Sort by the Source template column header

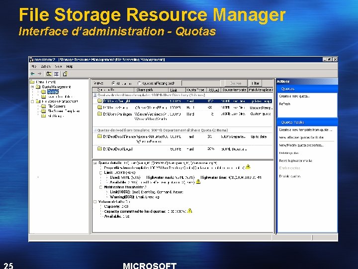(x=234, y=90)
